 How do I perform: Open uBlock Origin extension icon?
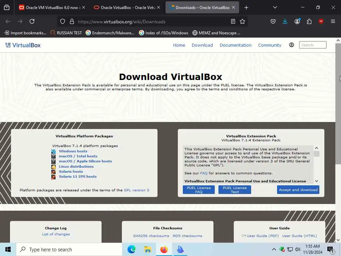click(x=321, y=21)
